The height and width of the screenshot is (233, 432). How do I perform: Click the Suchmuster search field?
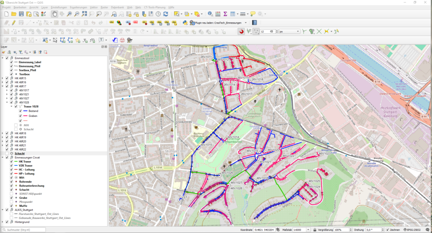point(25,230)
